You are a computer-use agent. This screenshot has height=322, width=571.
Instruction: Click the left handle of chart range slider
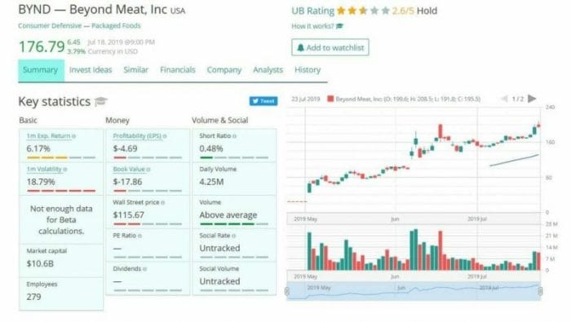pos(287,291)
